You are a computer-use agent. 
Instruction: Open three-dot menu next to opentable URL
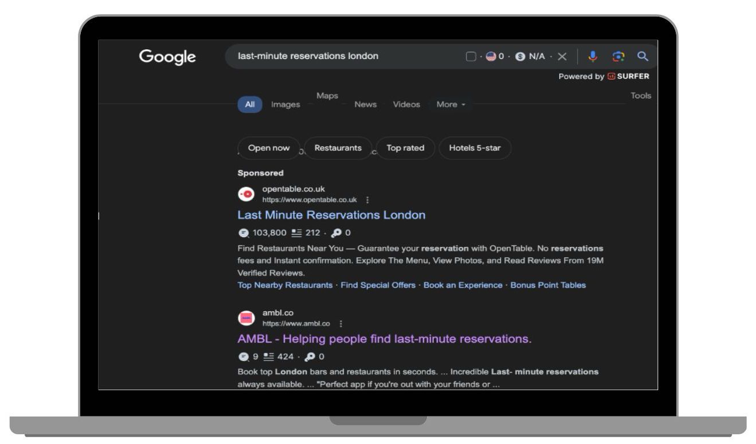click(367, 200)
